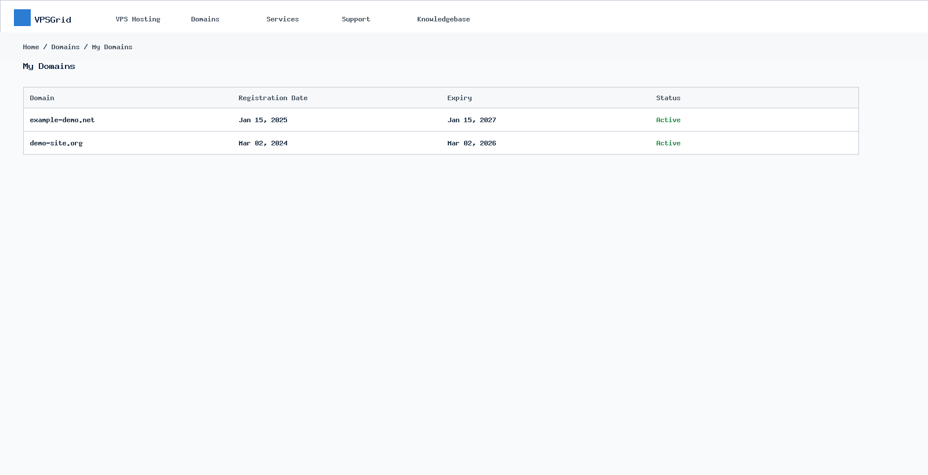Select the demo-site.org domain
Screen dimensions: 928x475
(x=56, y=143)
